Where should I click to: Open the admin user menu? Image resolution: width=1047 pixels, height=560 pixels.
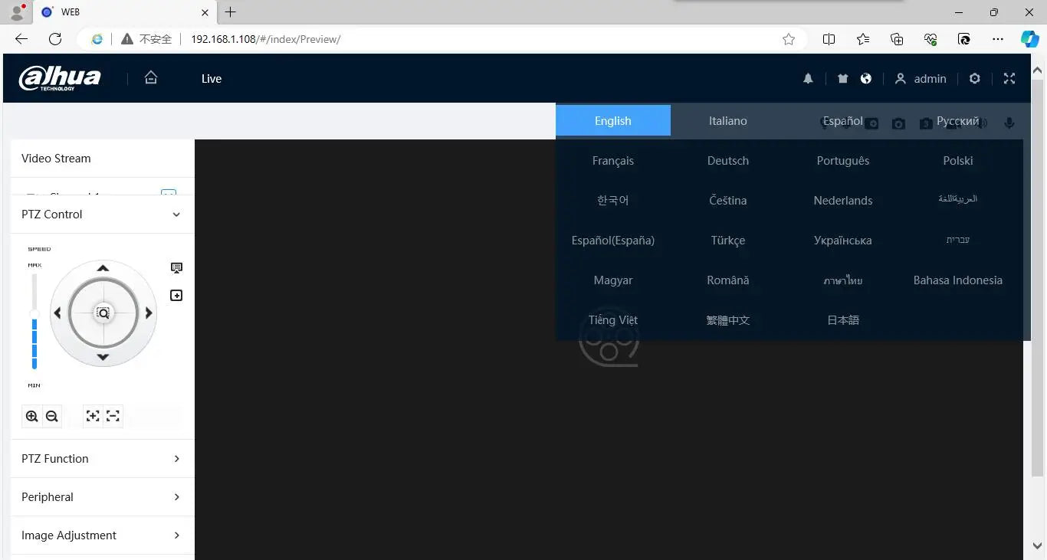[x=921, y=78]
